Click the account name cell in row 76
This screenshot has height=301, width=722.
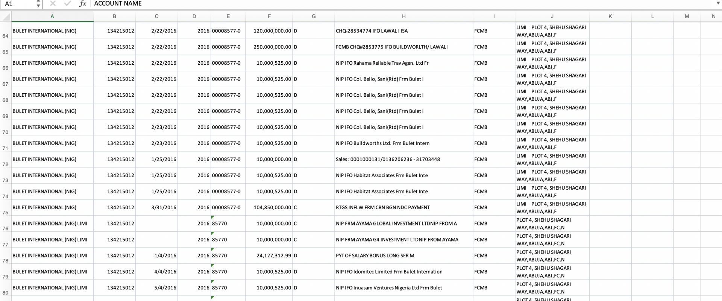[52, 223]
